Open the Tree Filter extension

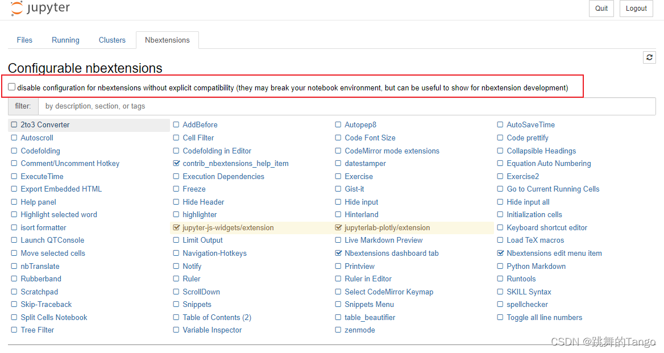pyautogui.click(x=38, y=330)
